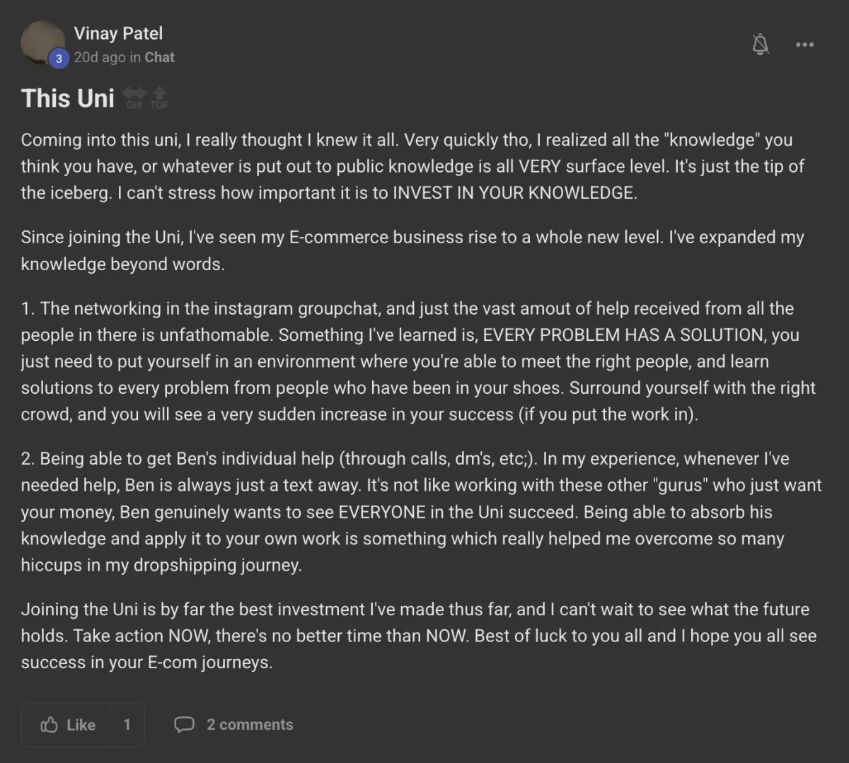Click point 1 about instagram groupchat networking
This screenshot has width=849, height=763.
[x=418, y=361]
